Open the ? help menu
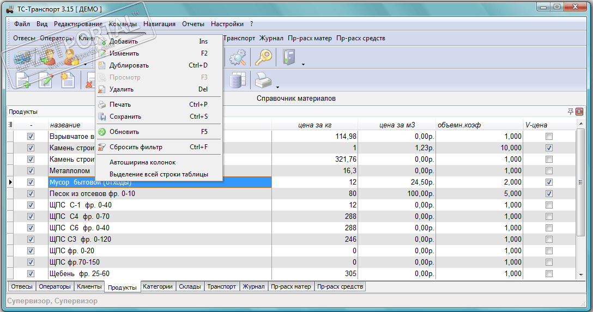The height and width of the screenshot is (312, 593). (251, 24)
